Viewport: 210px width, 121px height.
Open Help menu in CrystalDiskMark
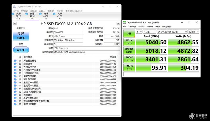157,27
